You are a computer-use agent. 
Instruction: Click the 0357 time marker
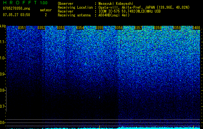point(138,28)
